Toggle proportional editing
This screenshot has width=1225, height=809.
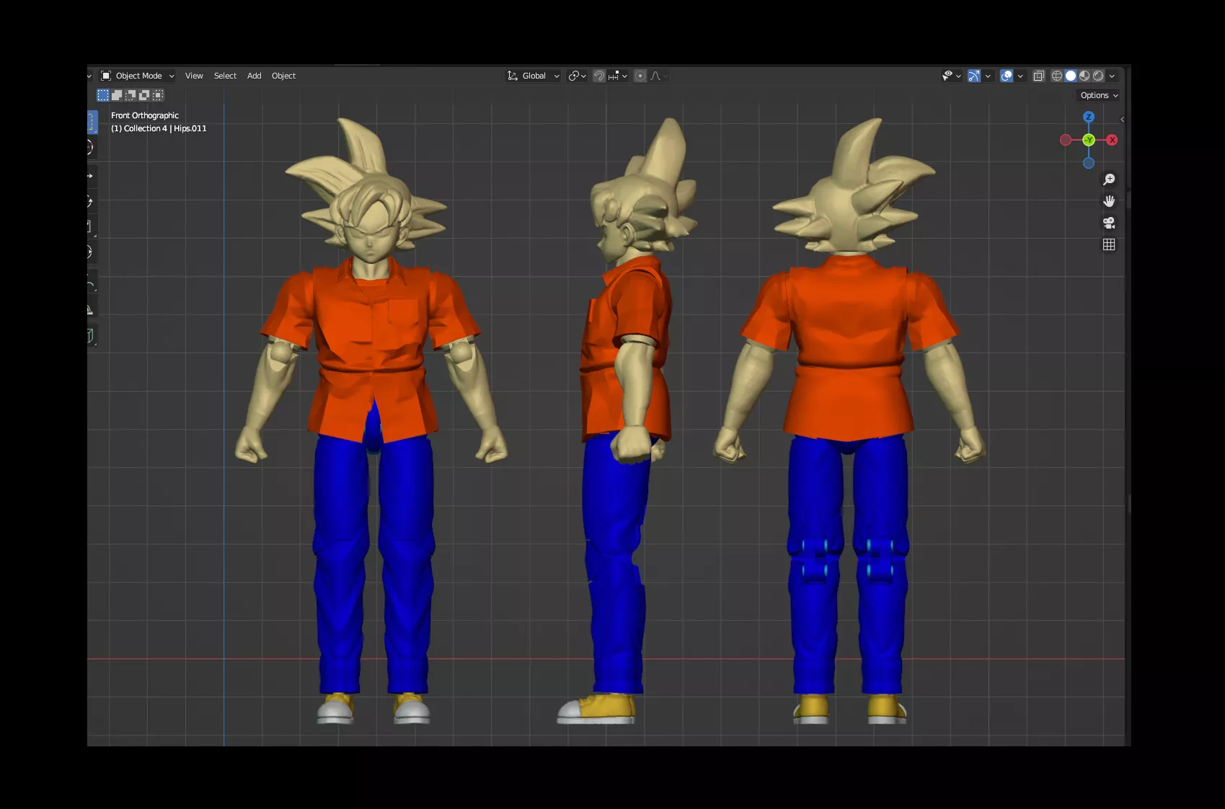tap(640, 76)
